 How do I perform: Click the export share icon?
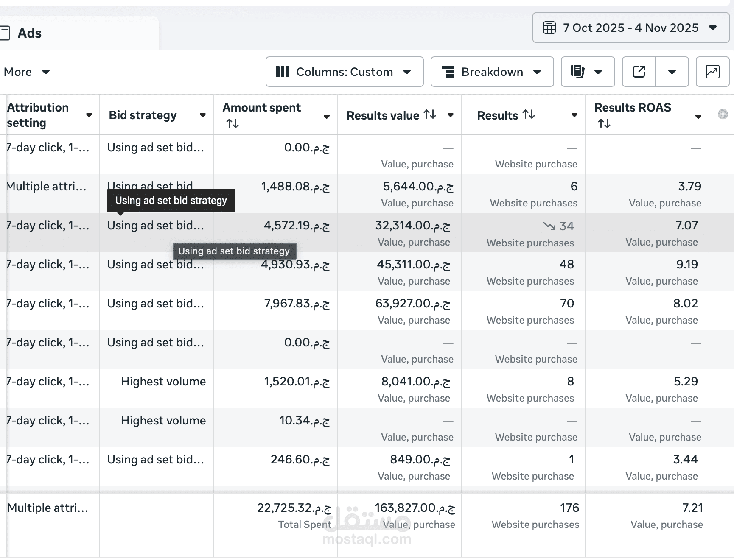pos(639,72)
